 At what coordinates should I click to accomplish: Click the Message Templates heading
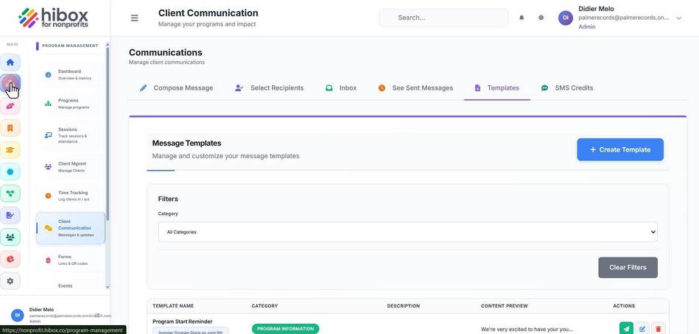click(x=187, y=143)
